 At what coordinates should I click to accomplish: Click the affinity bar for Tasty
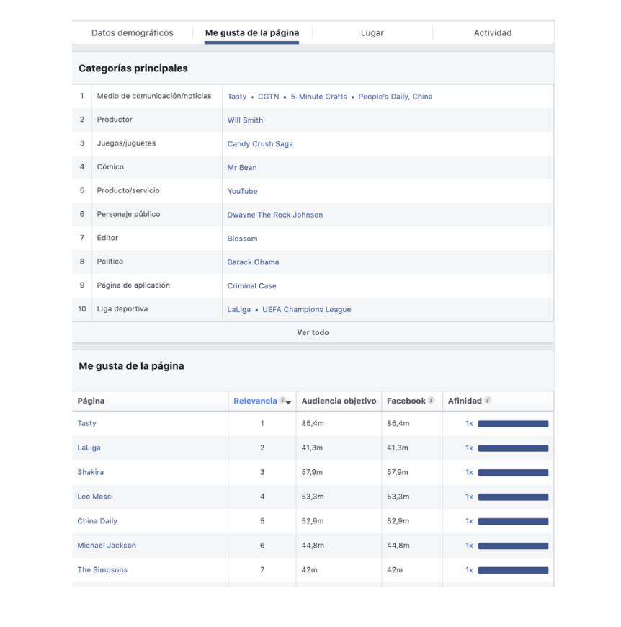click(x=513, y=424)
